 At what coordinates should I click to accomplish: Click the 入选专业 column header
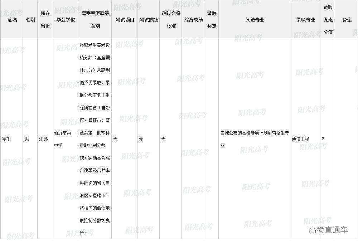pos(255,20)
